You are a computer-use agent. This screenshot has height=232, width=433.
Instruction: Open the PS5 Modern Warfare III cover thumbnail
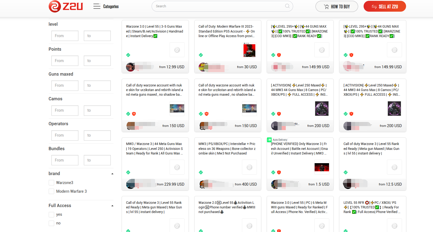tap(249, 50)
